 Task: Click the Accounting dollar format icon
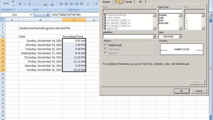click(x=96, y=4)
